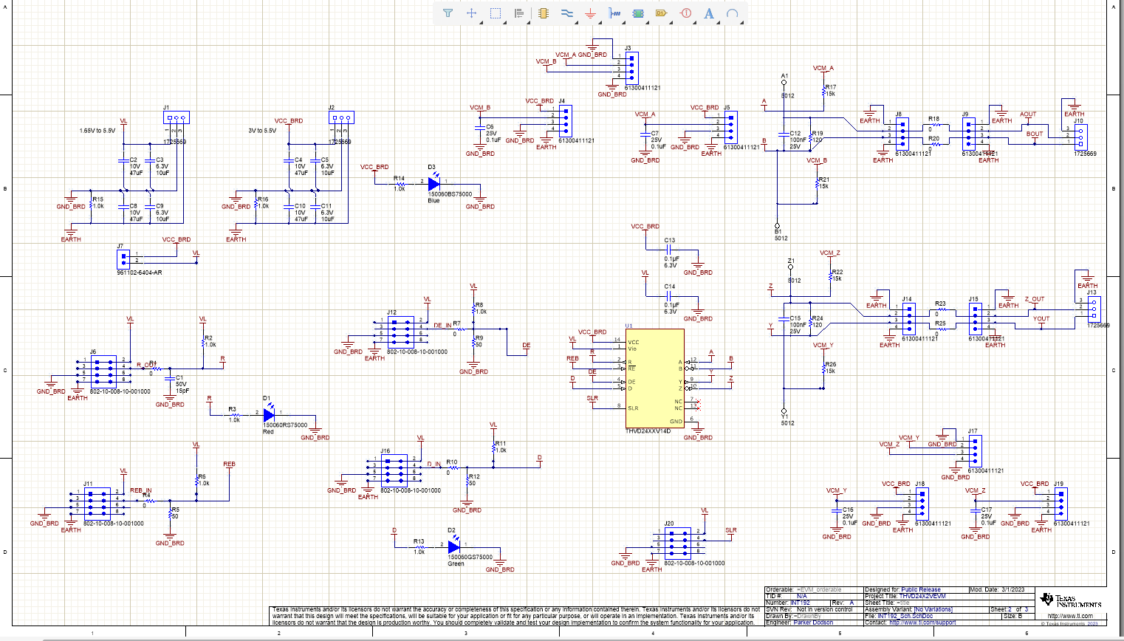The image size is (1124, 641).
Task: Select the place part tool
Action: coord(544,13)
